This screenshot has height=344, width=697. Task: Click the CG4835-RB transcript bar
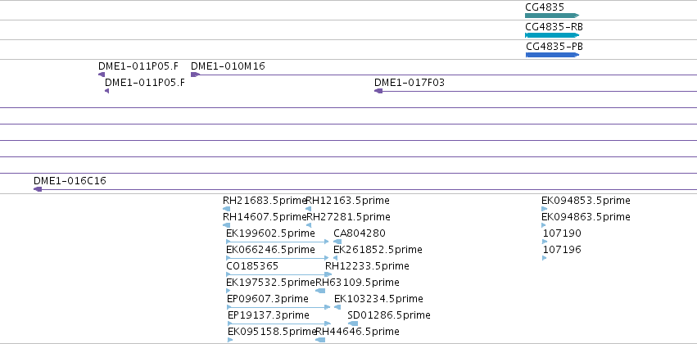(552, 35)
